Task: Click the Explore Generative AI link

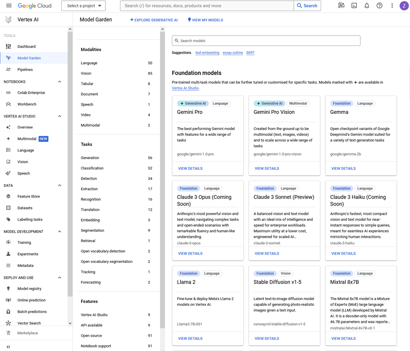Action: [x=154, y=20]
